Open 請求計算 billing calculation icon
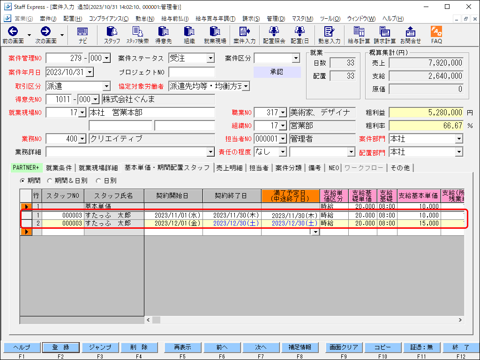The height and width of the screenshot is (360, 480). (384, 34)
